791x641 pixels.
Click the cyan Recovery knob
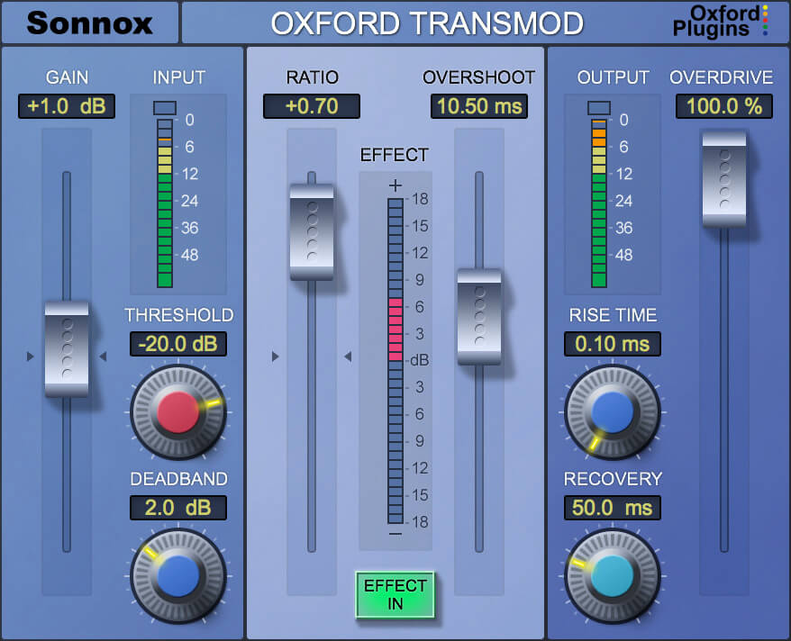pyautogui.click(x=612, y=573)
